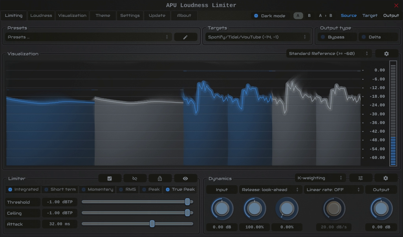403x237 pixels.
Task: Copy A to B button
Action: 325,16
